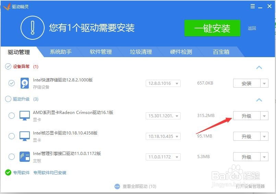Close the 驱动精灵 window
The width and height of the screenshot is (276, 194).
pos(269,6)
